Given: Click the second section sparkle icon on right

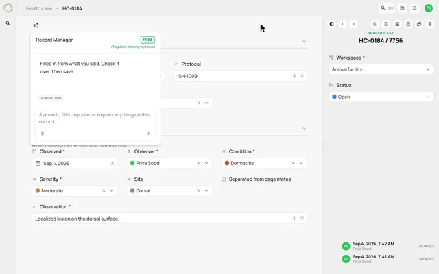Looking at the screenshot, I should click(304, 129).
